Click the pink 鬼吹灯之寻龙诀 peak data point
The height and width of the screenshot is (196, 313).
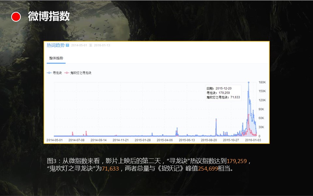coord(248,115)
